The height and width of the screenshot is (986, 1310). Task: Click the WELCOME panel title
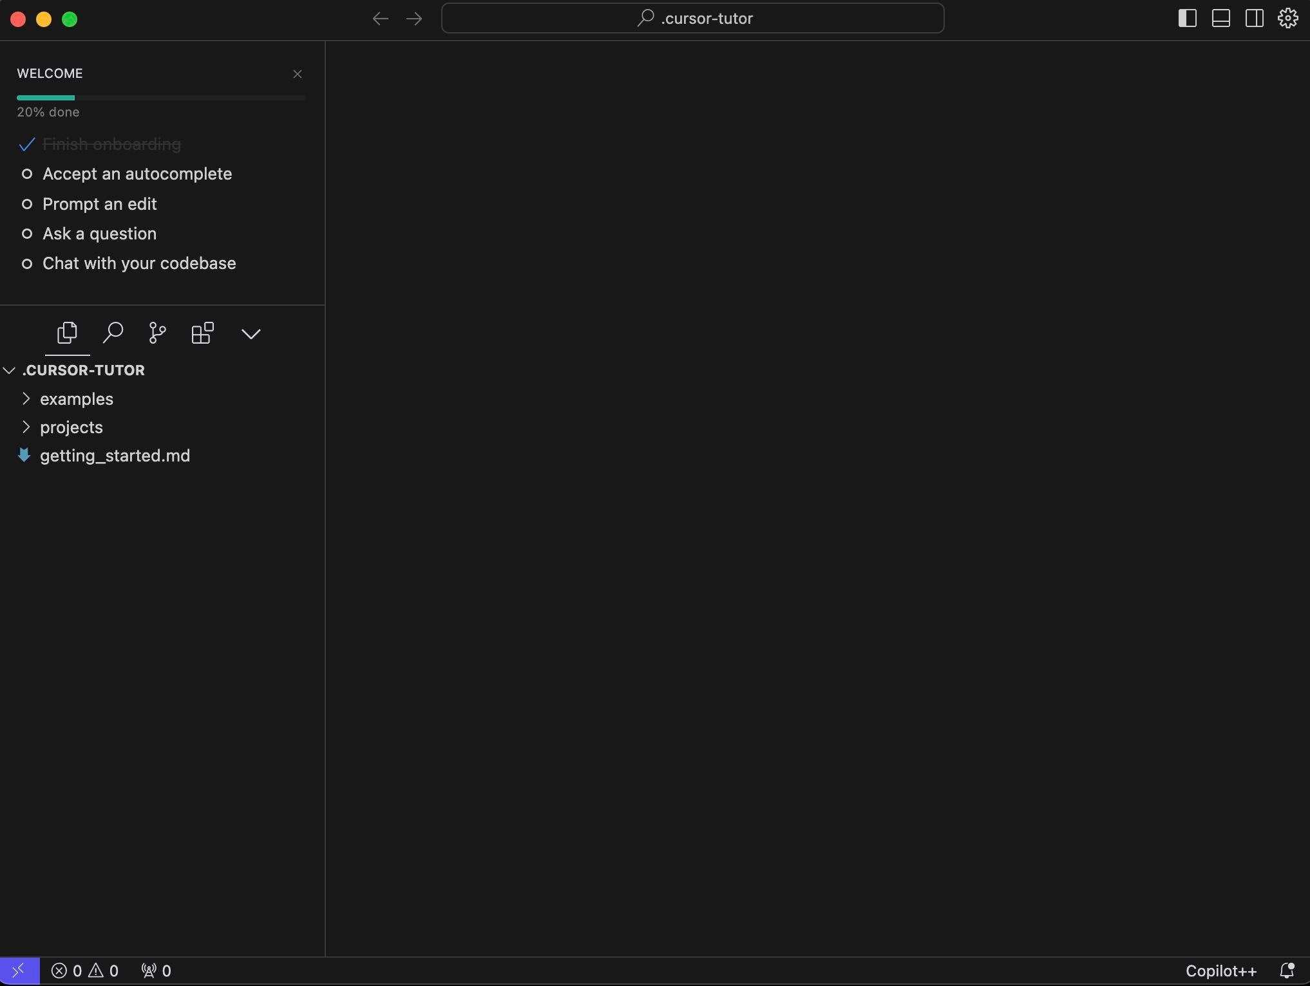[50, 73]
